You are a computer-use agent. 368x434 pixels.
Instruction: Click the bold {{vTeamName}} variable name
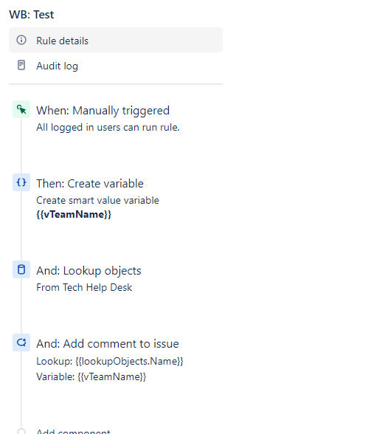74,214
